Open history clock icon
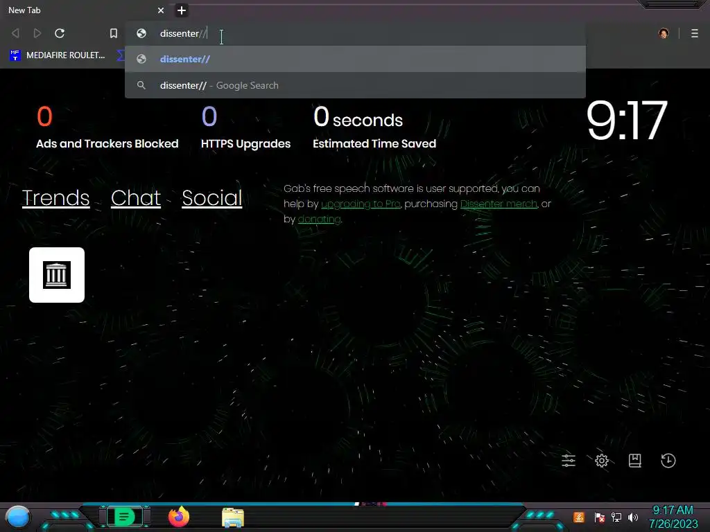 [x=668, y=461]
